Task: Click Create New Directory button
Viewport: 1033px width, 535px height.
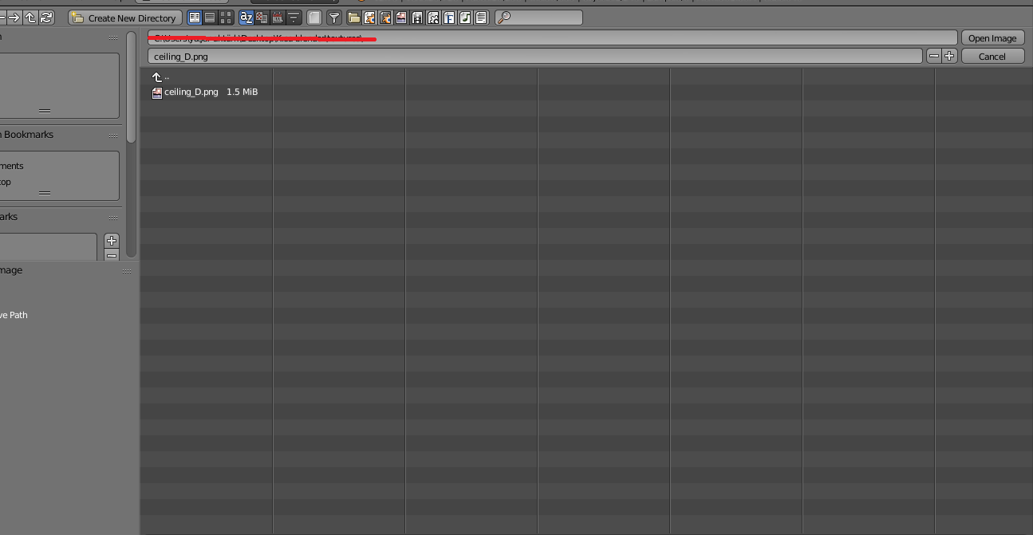Action: tap(125, 18)
